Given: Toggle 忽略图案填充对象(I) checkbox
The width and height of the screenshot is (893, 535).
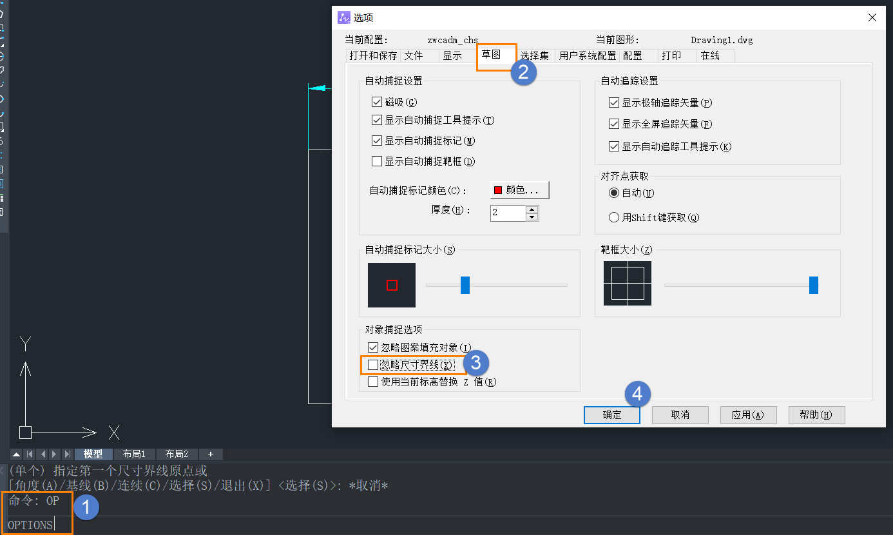Looking at the screenshot, I should 373,347.
